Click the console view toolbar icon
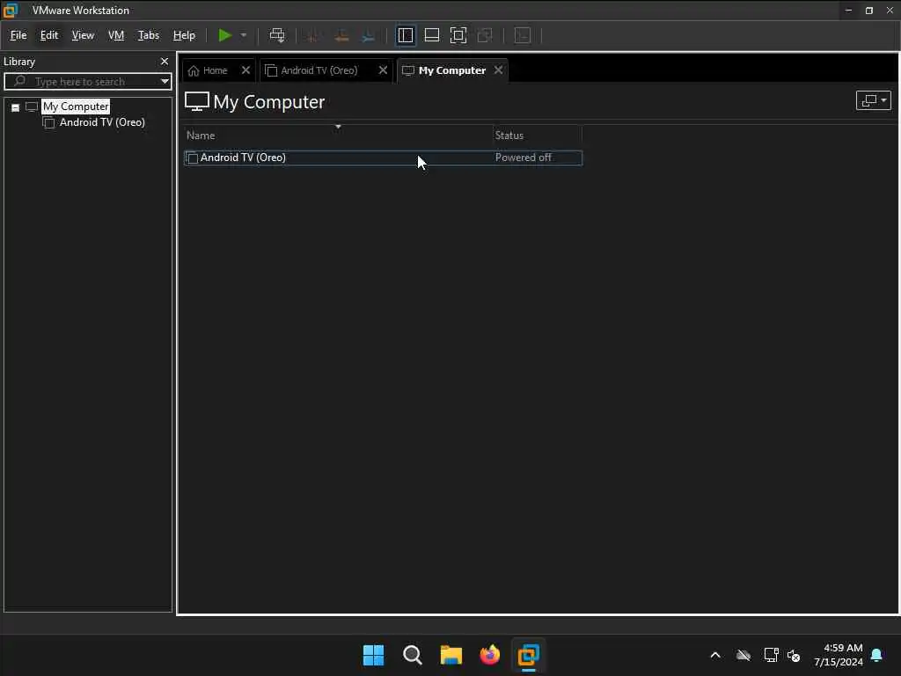901x676 pixels. point(523,35)
